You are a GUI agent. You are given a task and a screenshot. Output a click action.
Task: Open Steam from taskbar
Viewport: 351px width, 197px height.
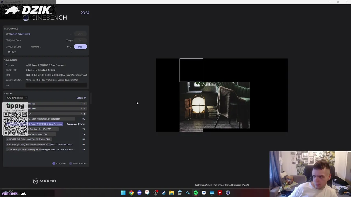(163, 193)
